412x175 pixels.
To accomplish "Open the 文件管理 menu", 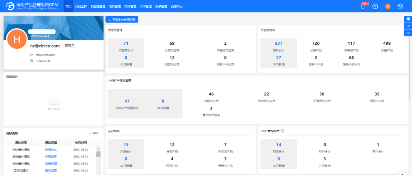I will tap(130, 6).
